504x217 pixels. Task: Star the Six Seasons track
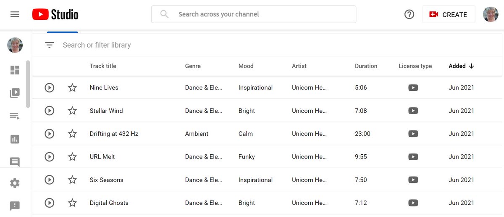[72, 180]
